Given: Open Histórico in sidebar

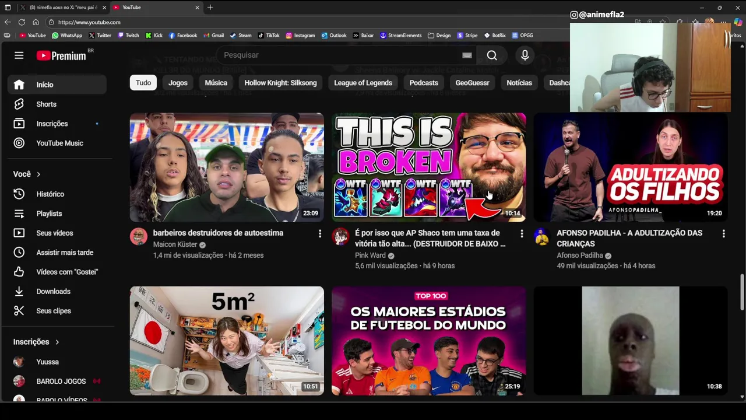Looking at the screenshot, I should 57,194.
